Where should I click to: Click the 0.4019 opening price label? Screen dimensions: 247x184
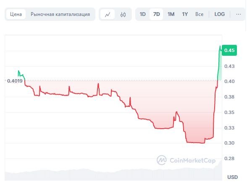tap(15, 81)
